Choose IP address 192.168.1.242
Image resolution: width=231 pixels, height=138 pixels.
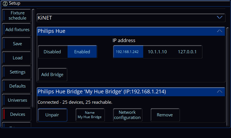(x=128, y=52)
